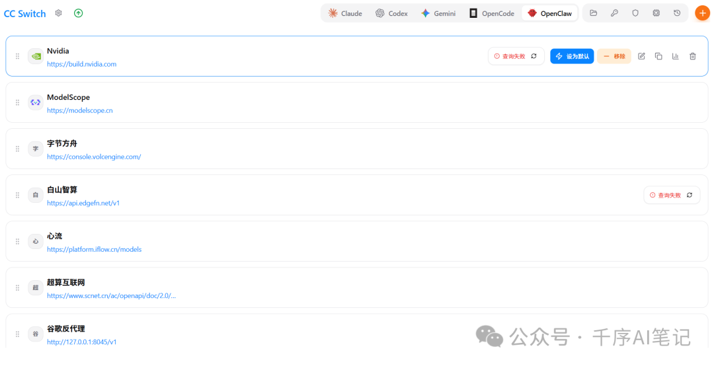Grab drag handle of 心流 row

(x=17, y=241)
